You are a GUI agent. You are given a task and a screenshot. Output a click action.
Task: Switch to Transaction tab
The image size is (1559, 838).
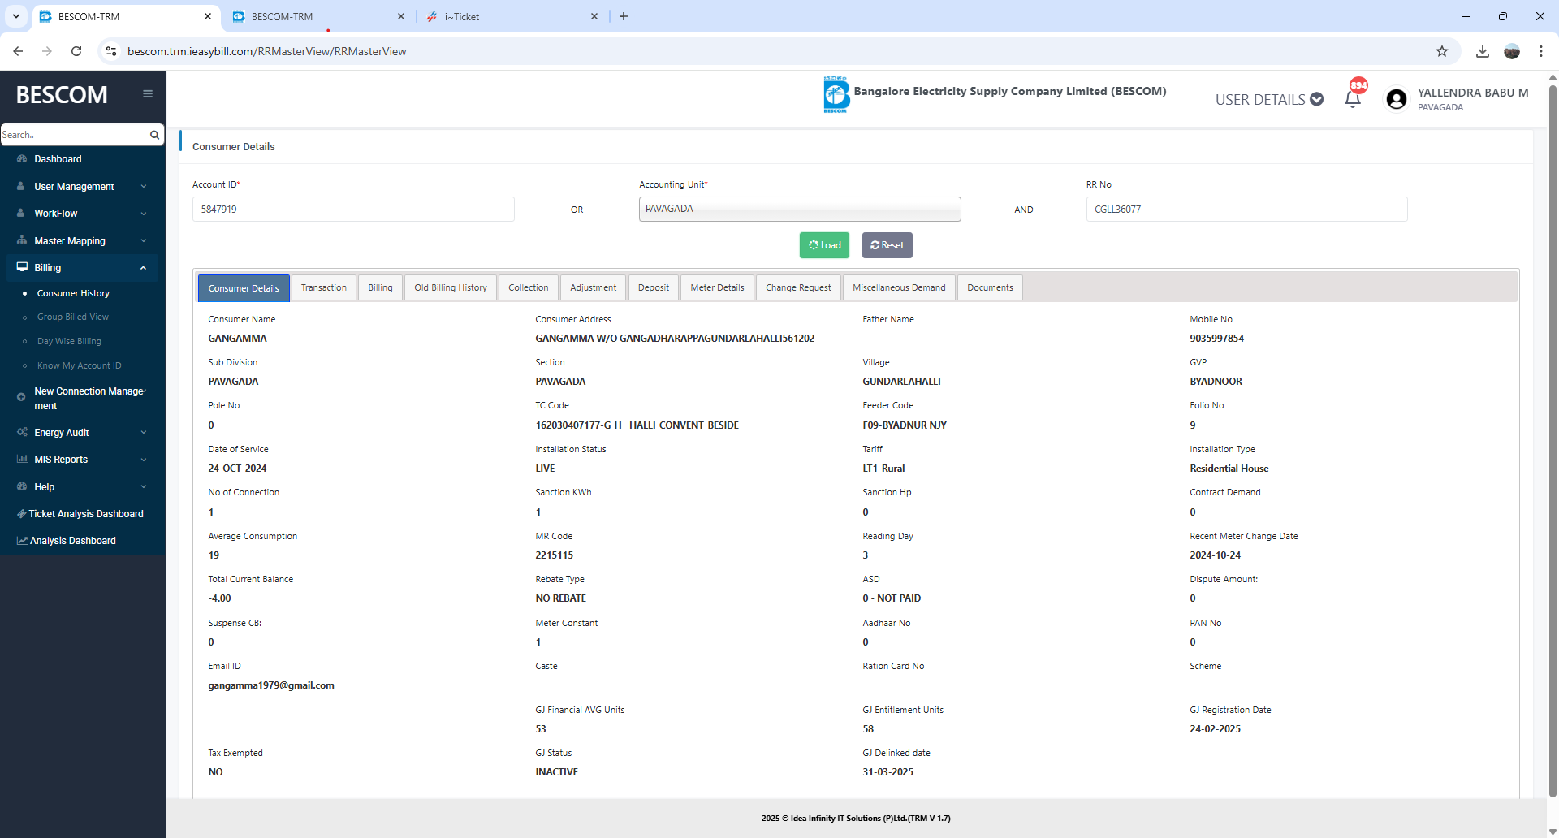click(323, 287)
